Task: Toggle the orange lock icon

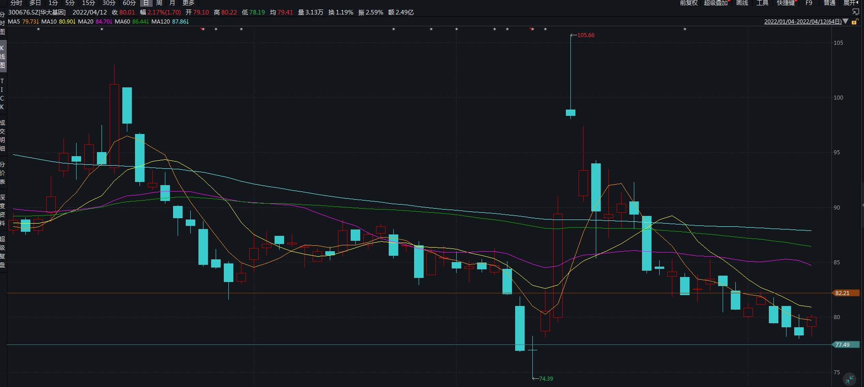Action: (x=854, y=21)
